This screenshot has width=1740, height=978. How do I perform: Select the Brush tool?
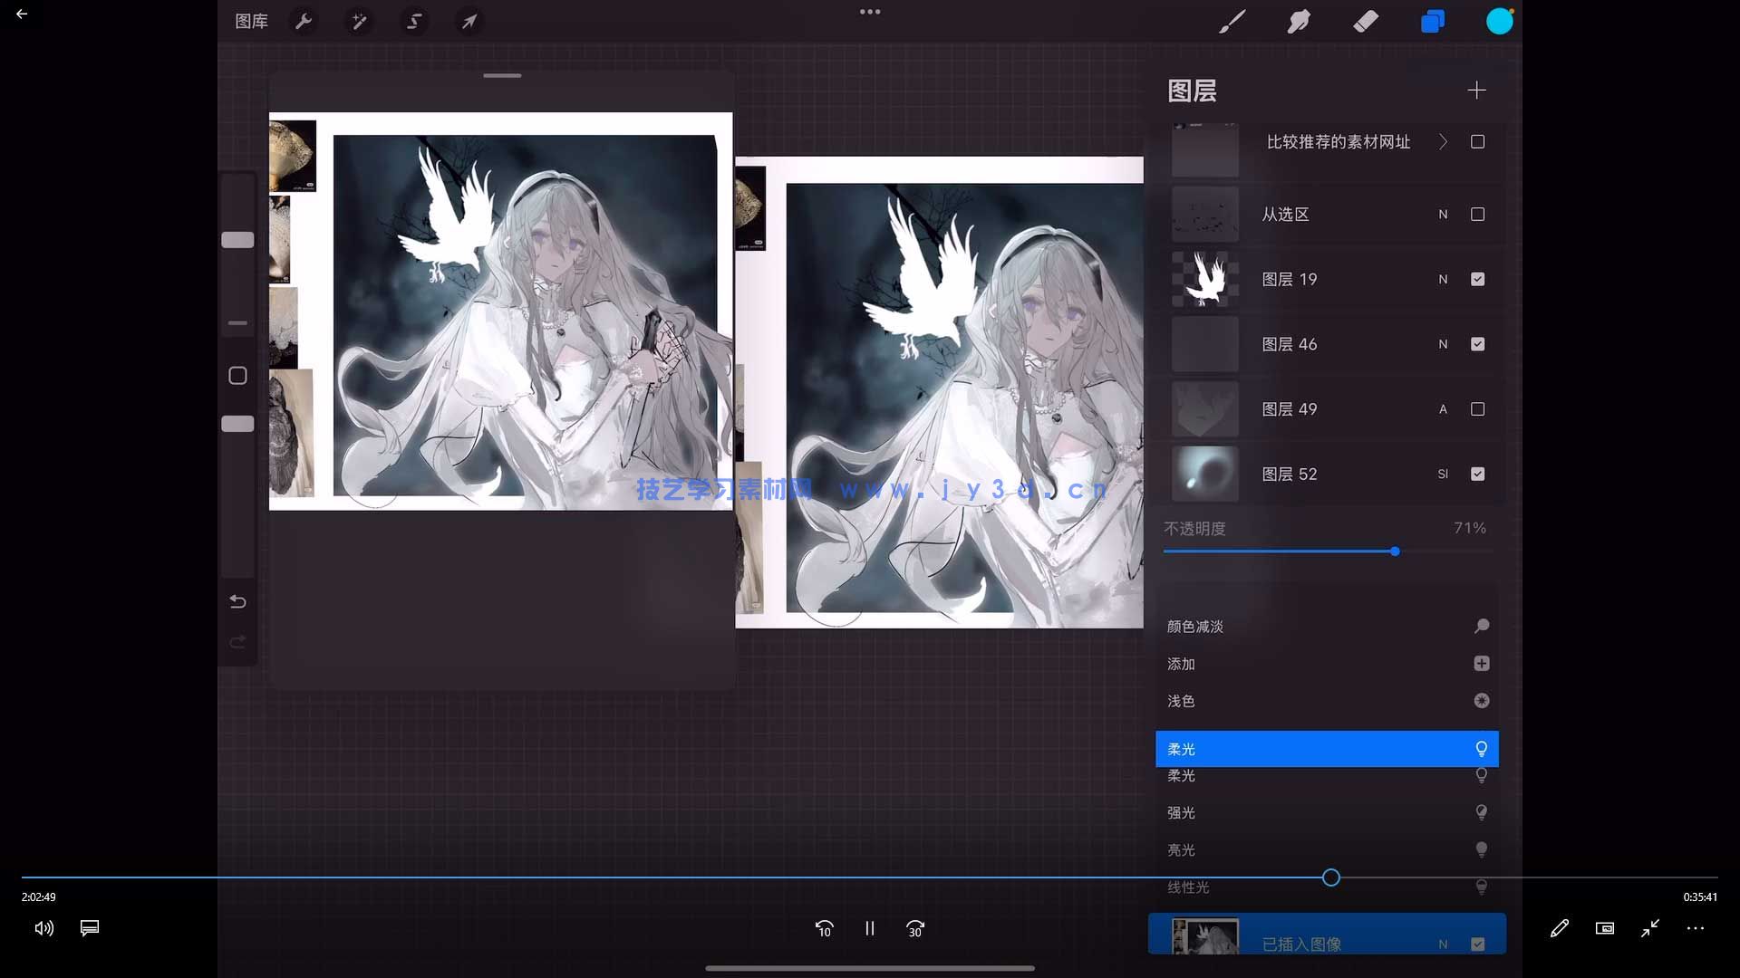click(x=1232, y=21)
